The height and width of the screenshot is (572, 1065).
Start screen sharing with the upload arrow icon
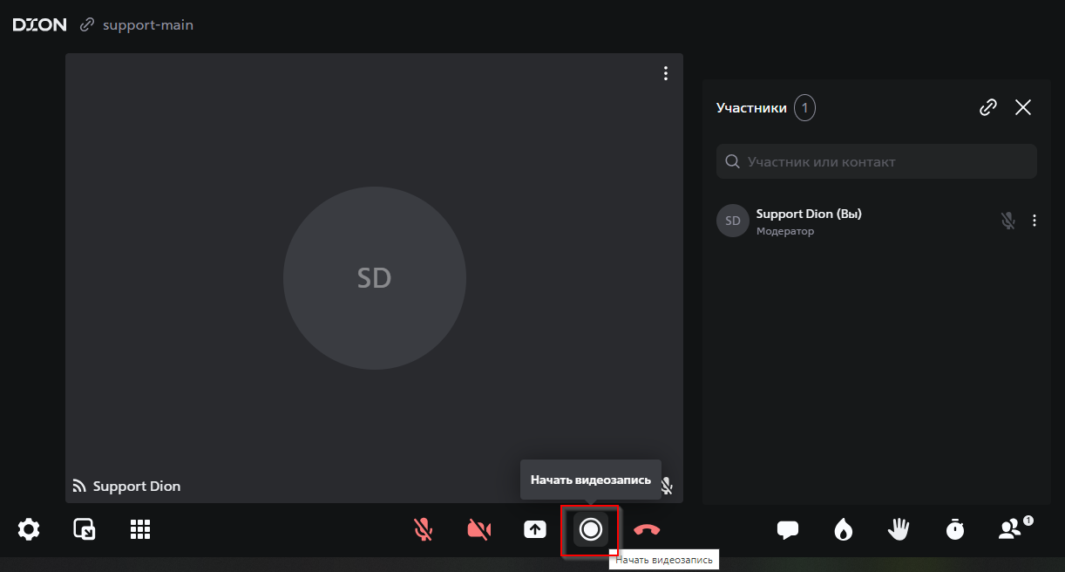[x=534, y=529]
